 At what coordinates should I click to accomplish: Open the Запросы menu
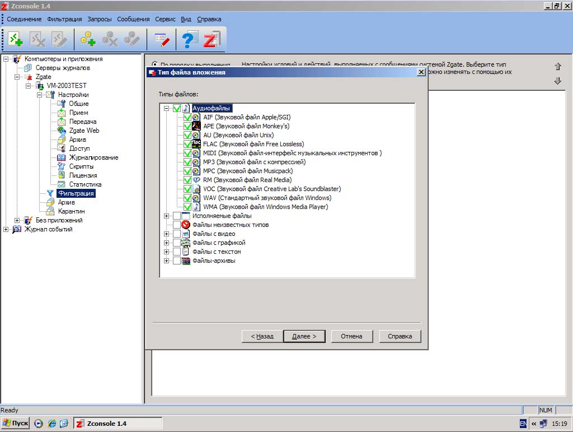(100, 19)
